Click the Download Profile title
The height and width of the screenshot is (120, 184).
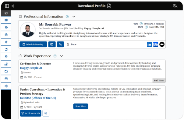[x=91, y=6]
